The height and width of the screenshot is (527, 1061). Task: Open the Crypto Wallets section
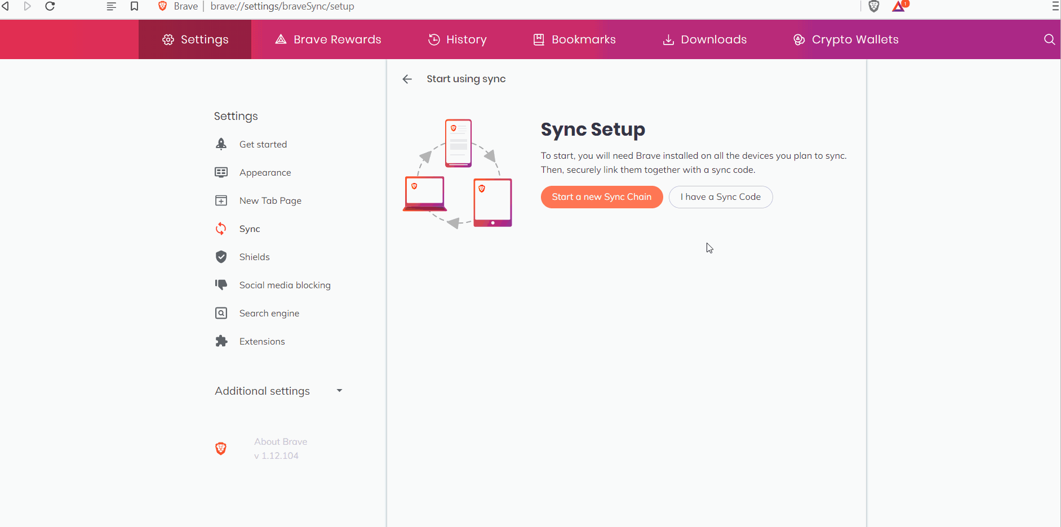point(845,39)
